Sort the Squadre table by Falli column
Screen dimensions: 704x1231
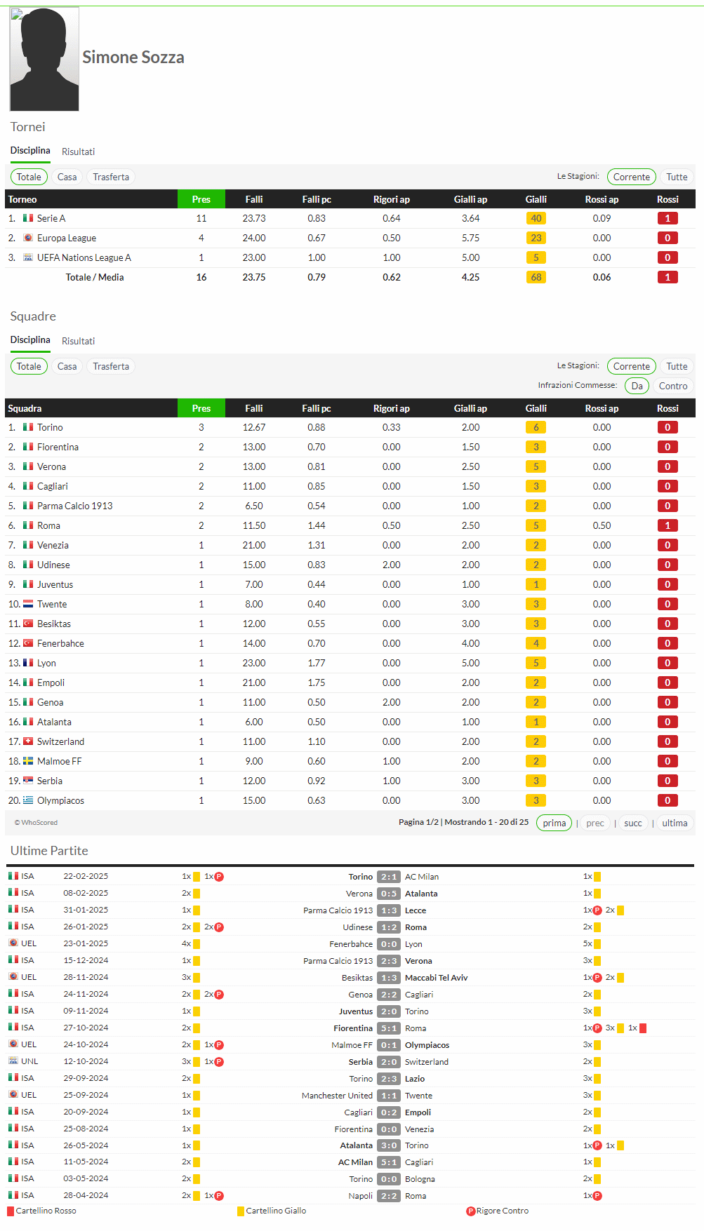point(254,408)
